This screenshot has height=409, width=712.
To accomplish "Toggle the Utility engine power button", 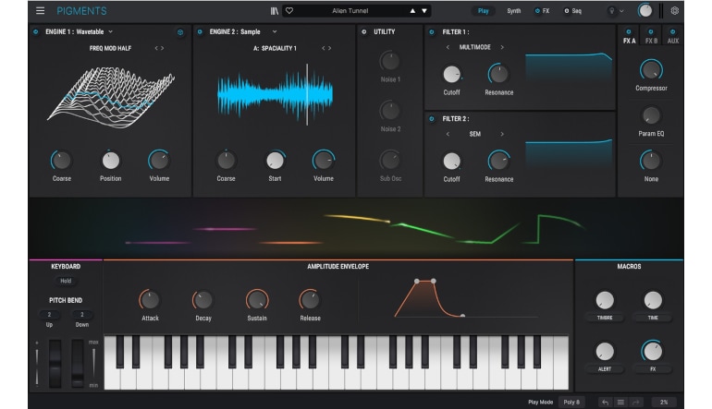I will (x=363, y=31).
